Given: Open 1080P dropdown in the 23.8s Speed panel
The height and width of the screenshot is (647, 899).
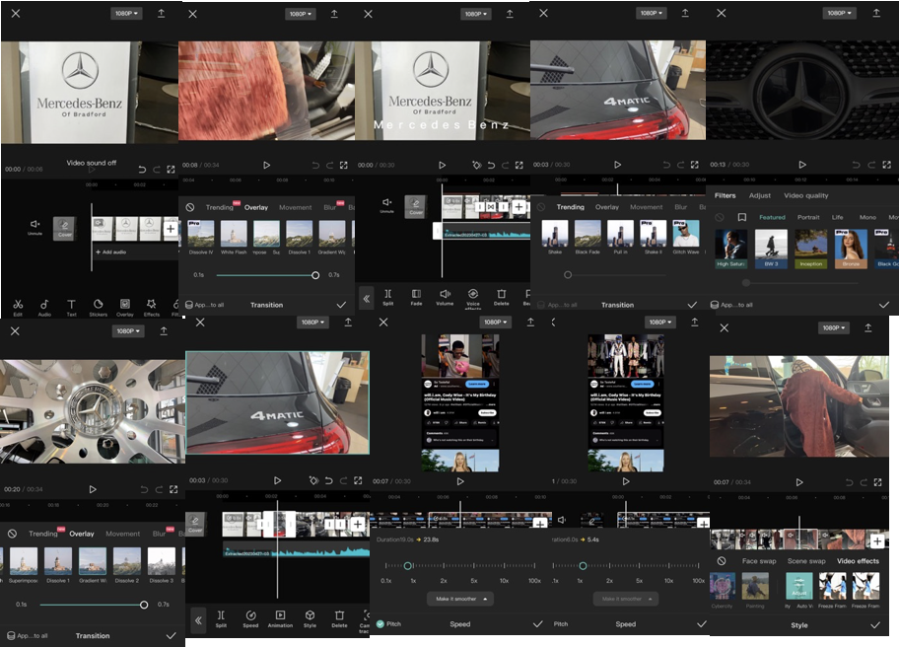Looking at the screenshot, I should pos(495,323).
